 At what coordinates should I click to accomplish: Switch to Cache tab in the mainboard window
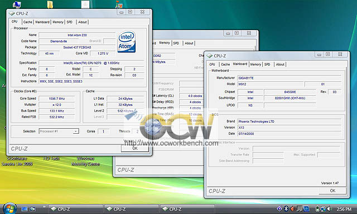click(x=225, y=64)
